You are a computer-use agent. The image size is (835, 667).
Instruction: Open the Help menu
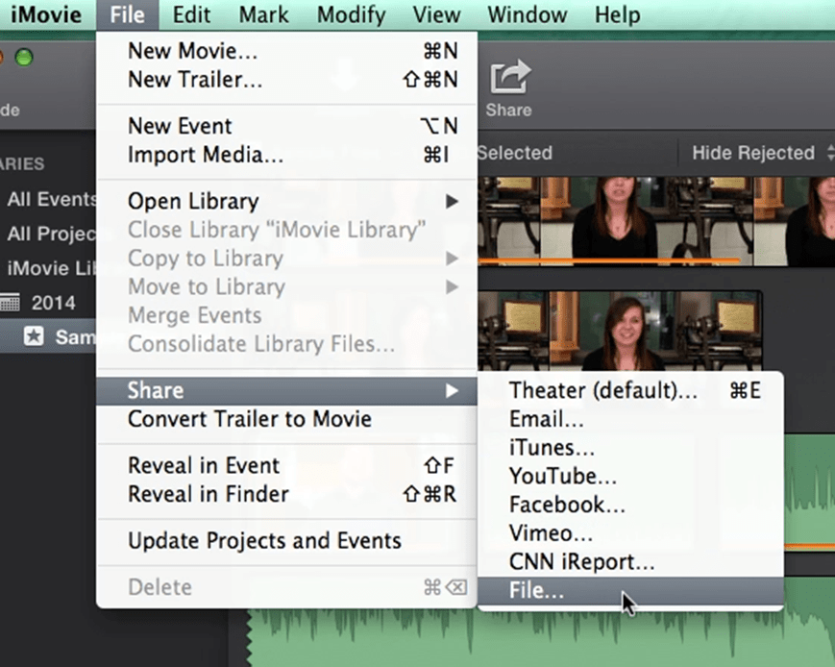[x=617, y=14]
